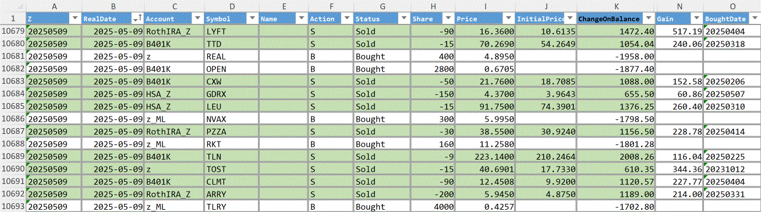Select the Gain cell showing 517.19

point(679,31)
